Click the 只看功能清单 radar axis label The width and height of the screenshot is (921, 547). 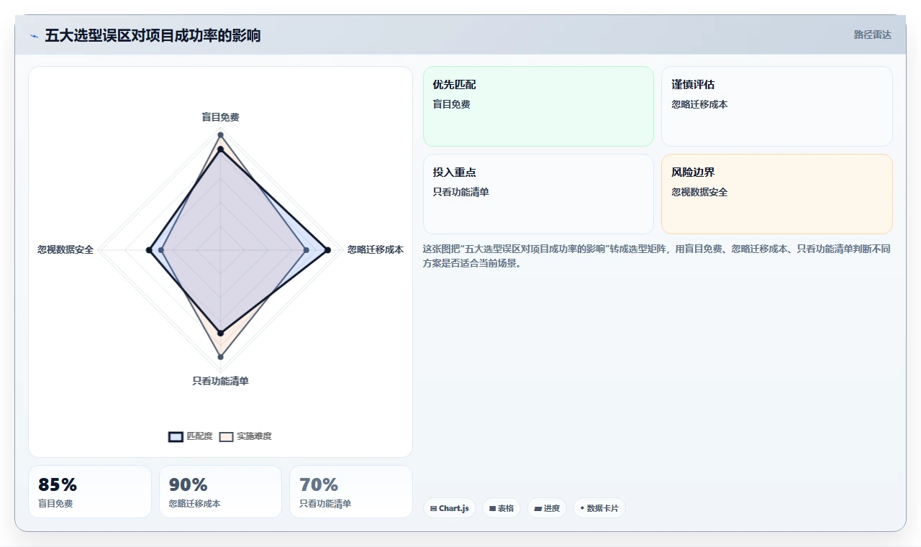tap(220, 381)
